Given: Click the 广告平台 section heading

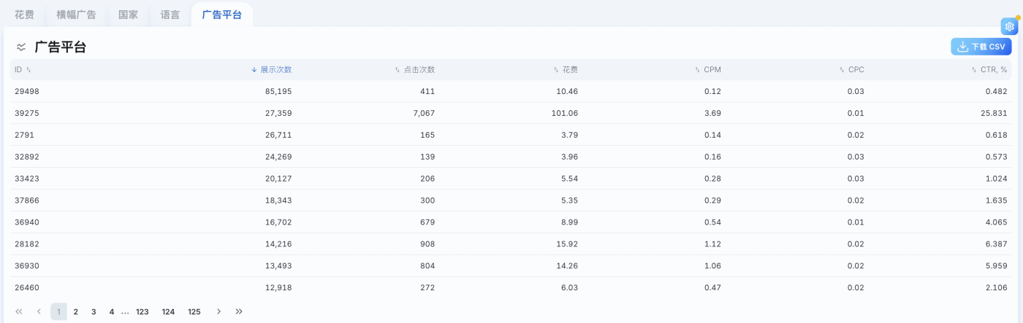Looking at the screenshot, I should [61, 47].
